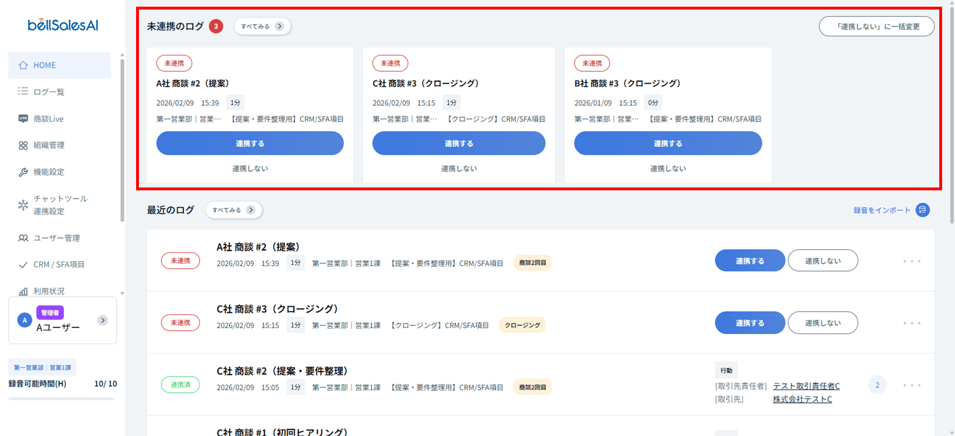Open 商談Live via its LIVE icon
The width and height of the screenshot is (955, 436).
[23, 119]
